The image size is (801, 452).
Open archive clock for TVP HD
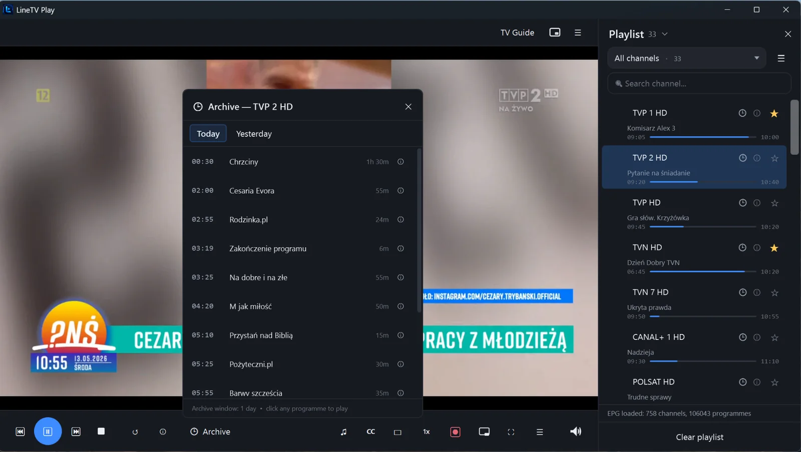(x=742, y=203)
